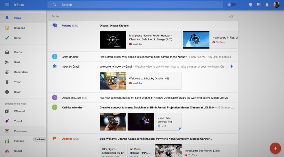Click the PR email envelope icon

point(7,111)
